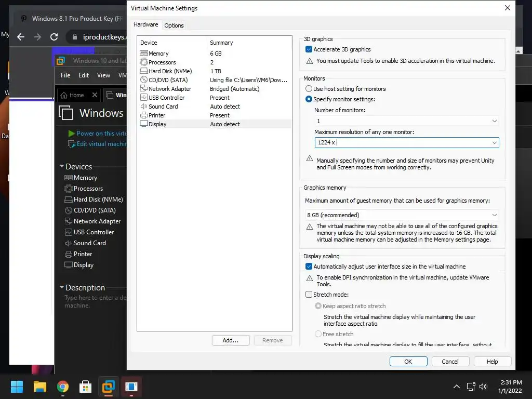Viewport: 532px width, 399px height.
Task: Open Microsoft Store from taskbar
Action: 86,387
